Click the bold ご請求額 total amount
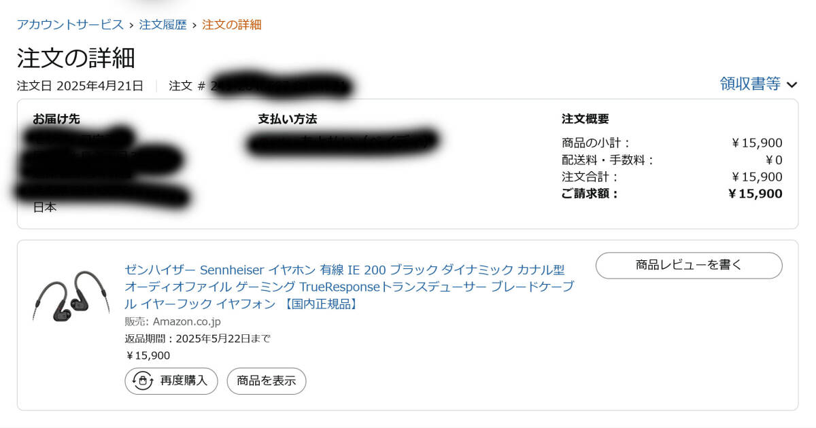 click(755, 194)
